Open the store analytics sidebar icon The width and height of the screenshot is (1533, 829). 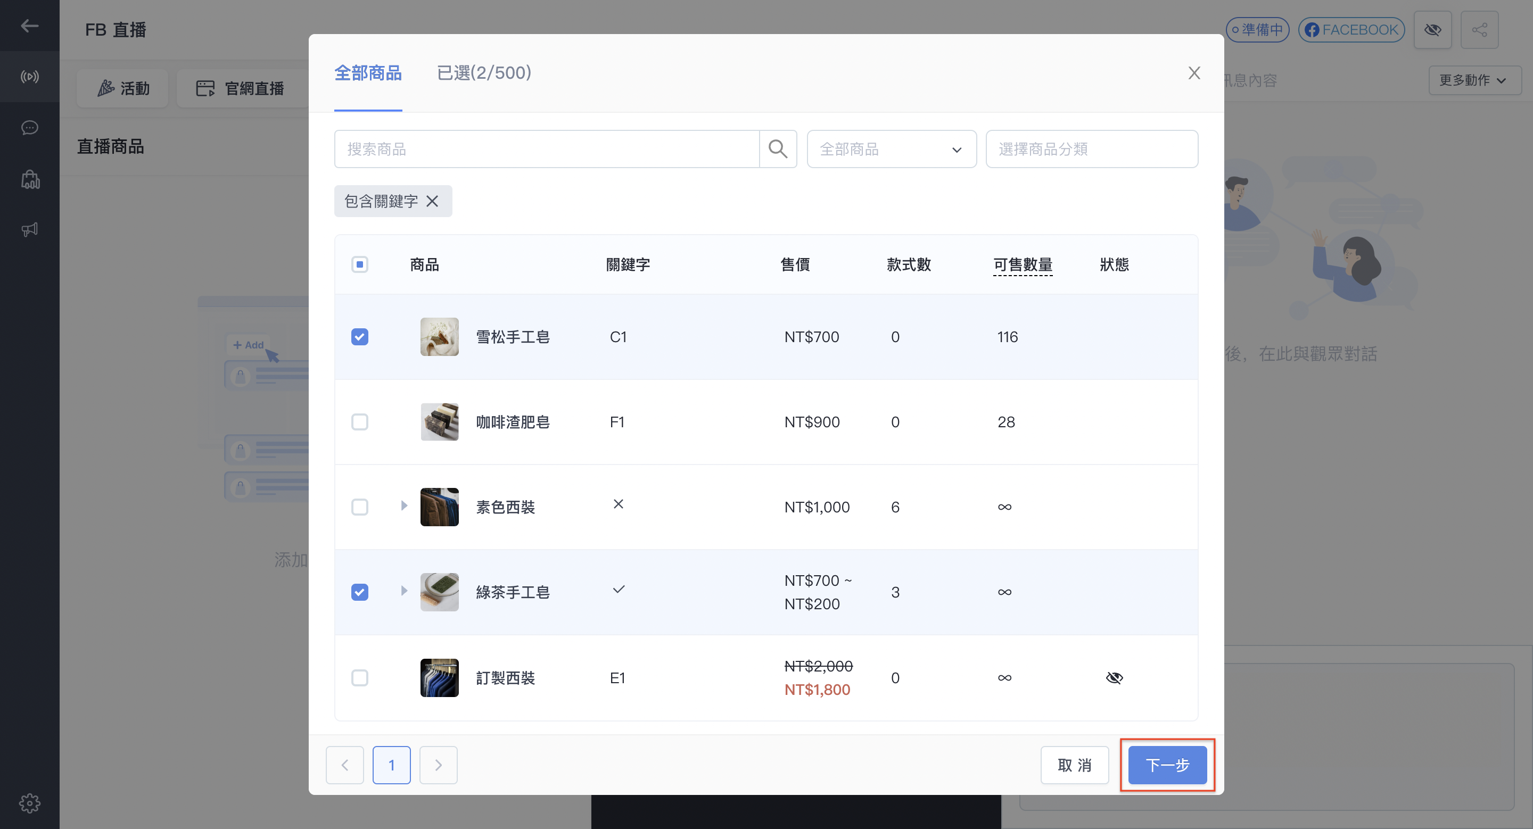point(30,179)
